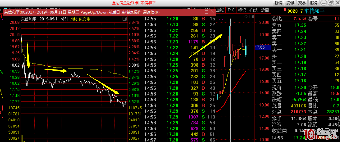Viewport: 340px width, 142px height.
Task: Click the -自选 remove from watchlist button
Action: click(x=253, y=10)
